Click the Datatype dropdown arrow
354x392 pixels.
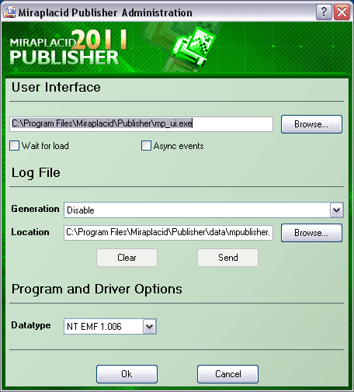coord(150,327)
